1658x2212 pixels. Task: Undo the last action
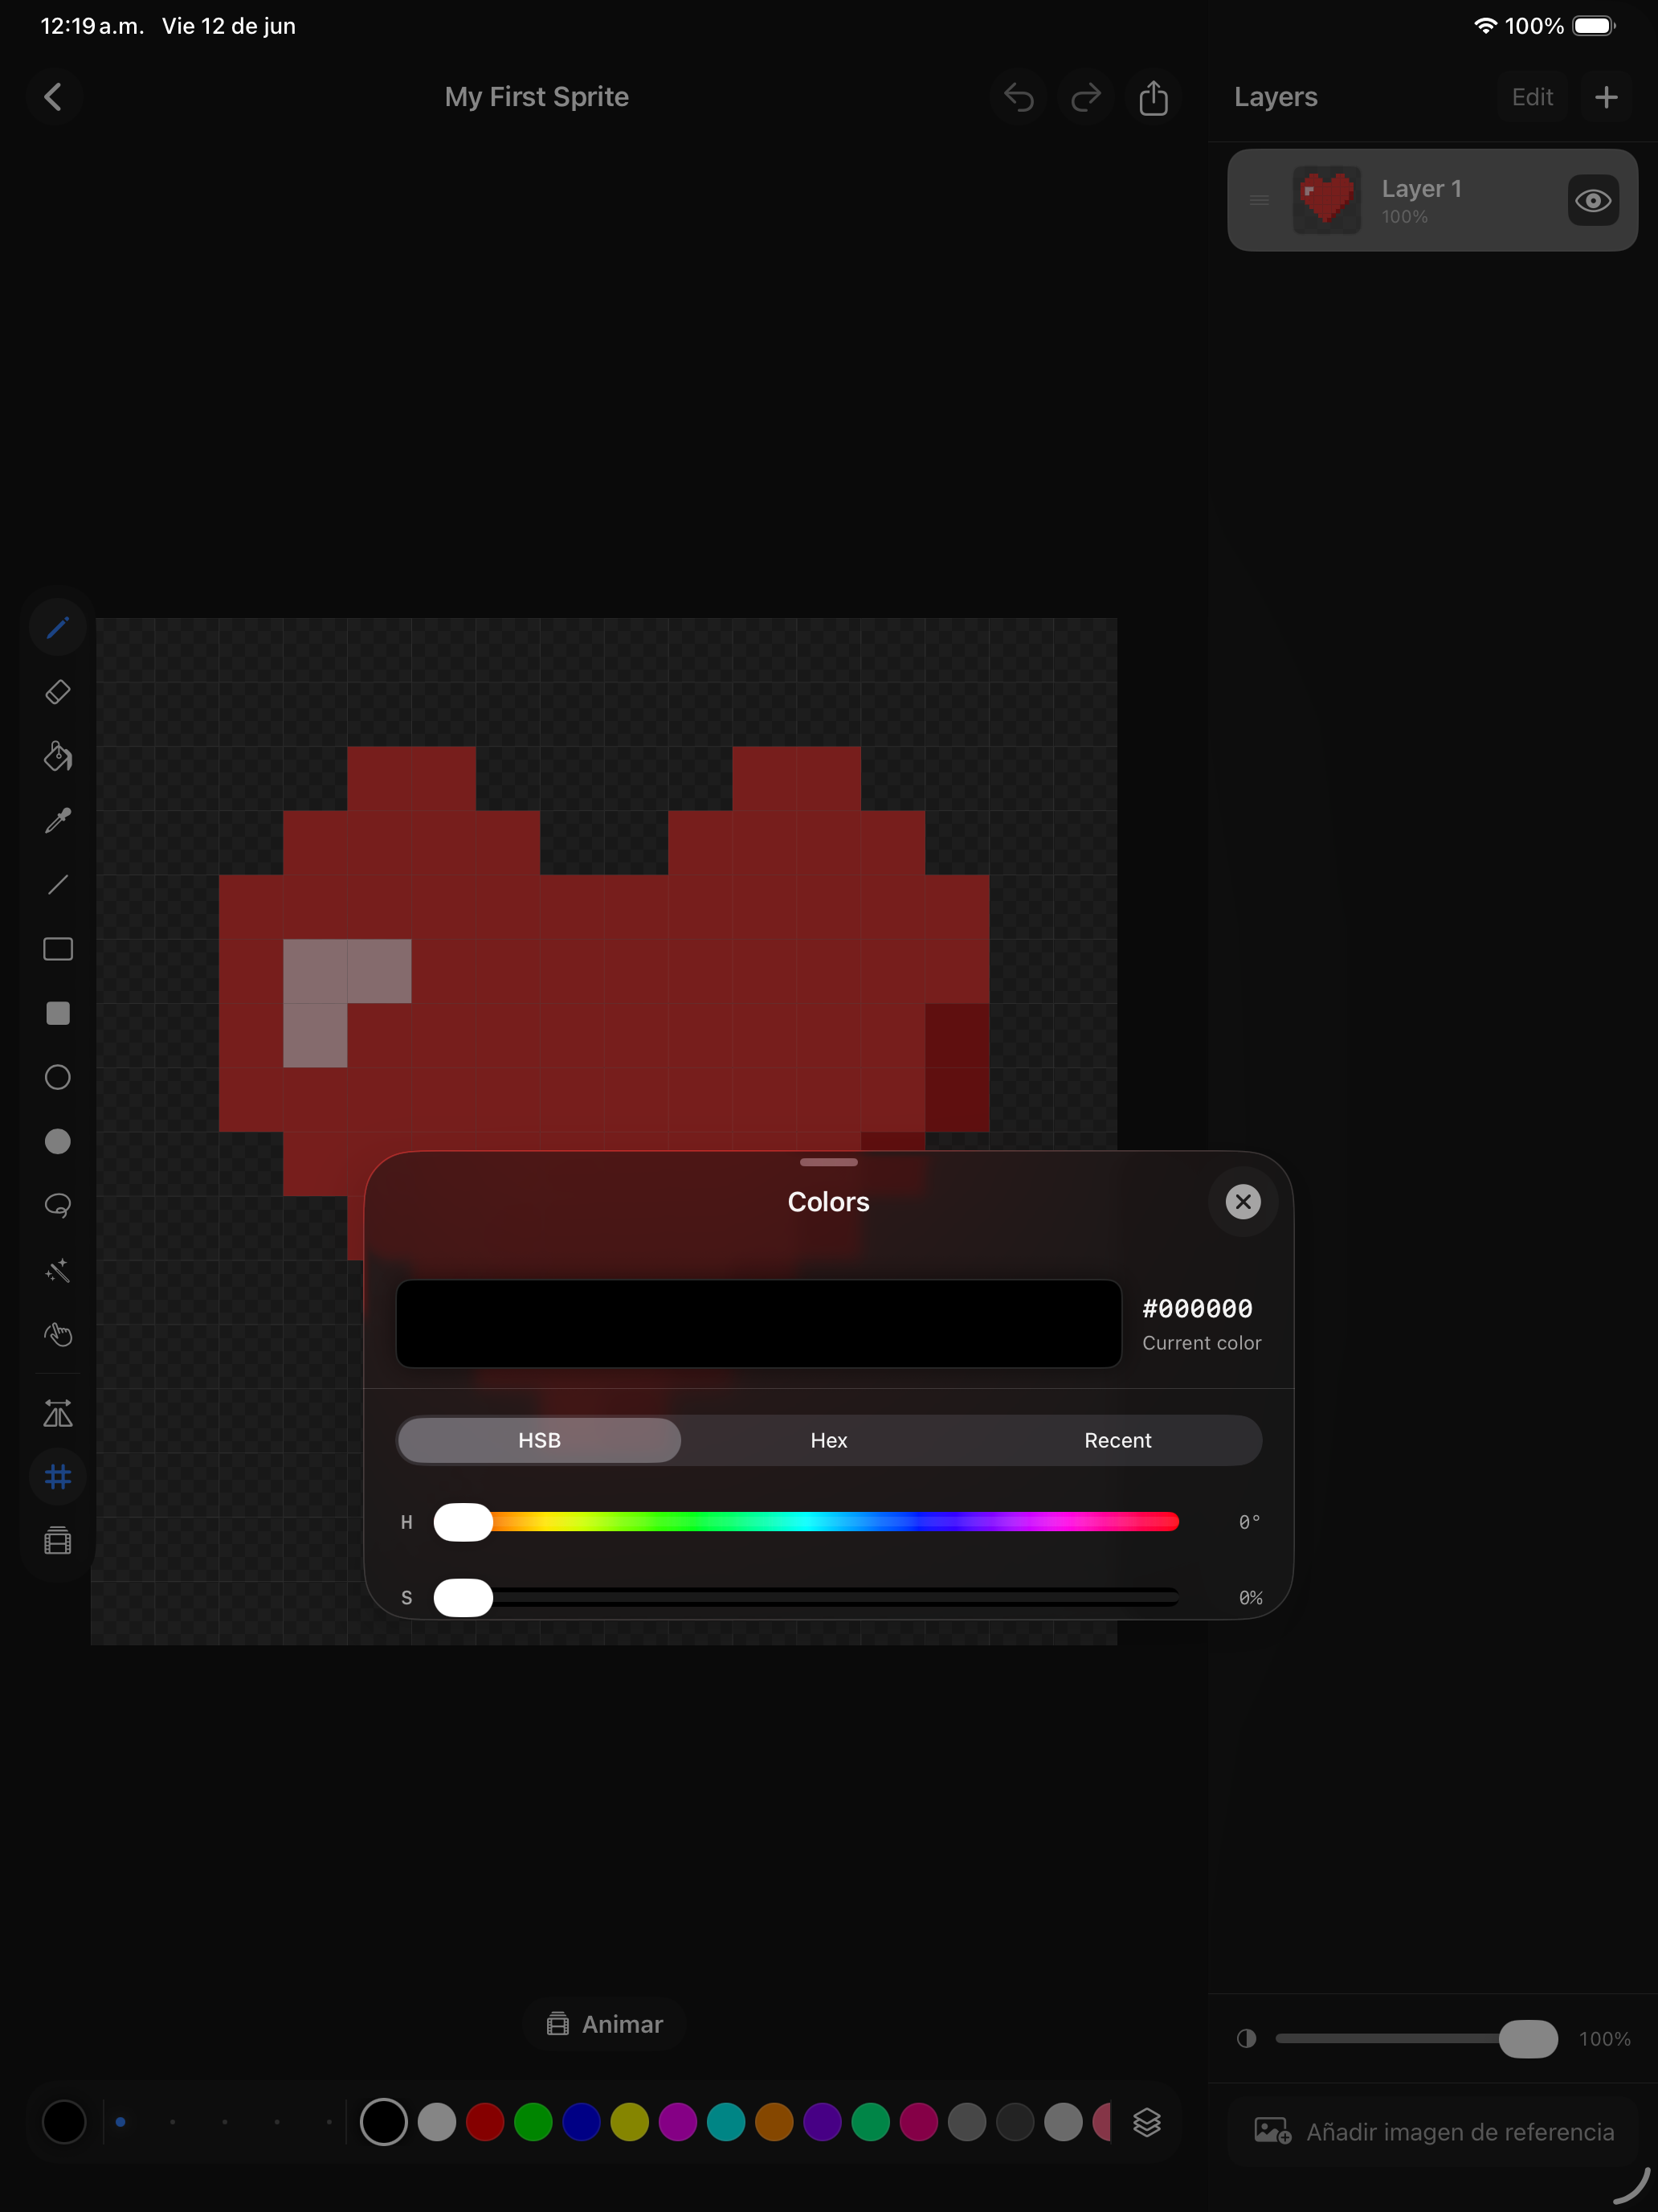click(x=1019, y=97)
